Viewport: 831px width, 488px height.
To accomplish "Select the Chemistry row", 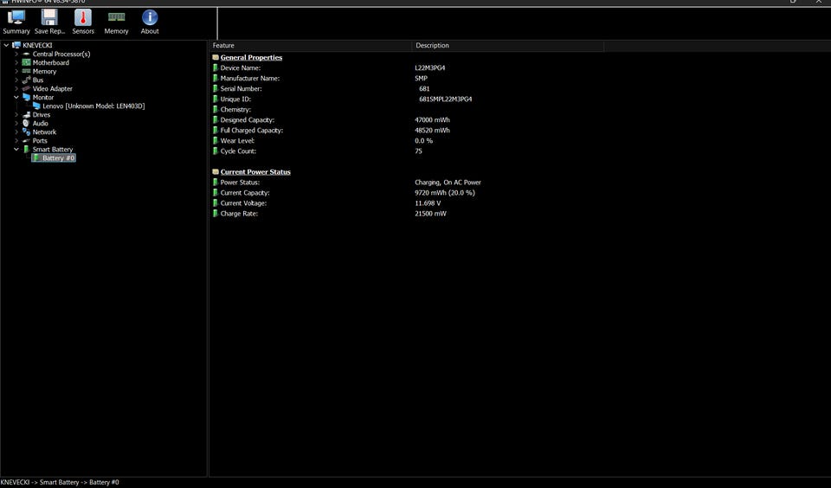I will click(x=235, y=110).
